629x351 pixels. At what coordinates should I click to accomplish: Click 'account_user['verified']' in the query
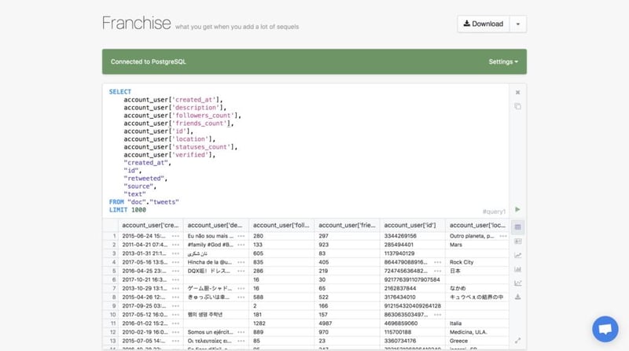(169, 155)
